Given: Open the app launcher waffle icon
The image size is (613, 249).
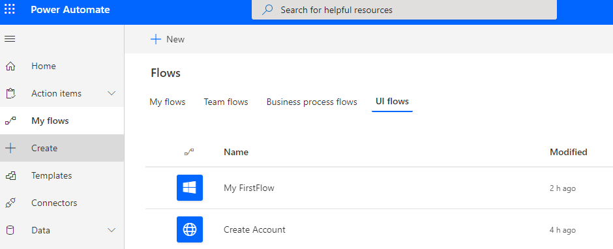Looking at the screenshot, I should coord(9,9).
